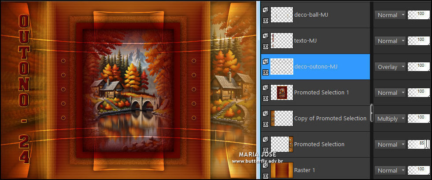Click the opacity slider showing 85

pyautogui.click(x=419, y=144)
